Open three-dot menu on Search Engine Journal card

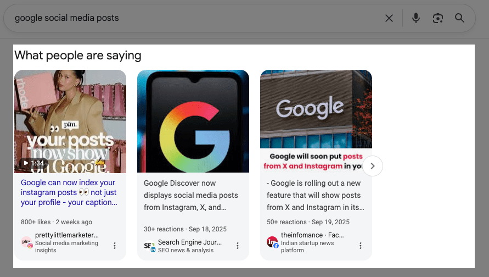pos(238,246)
